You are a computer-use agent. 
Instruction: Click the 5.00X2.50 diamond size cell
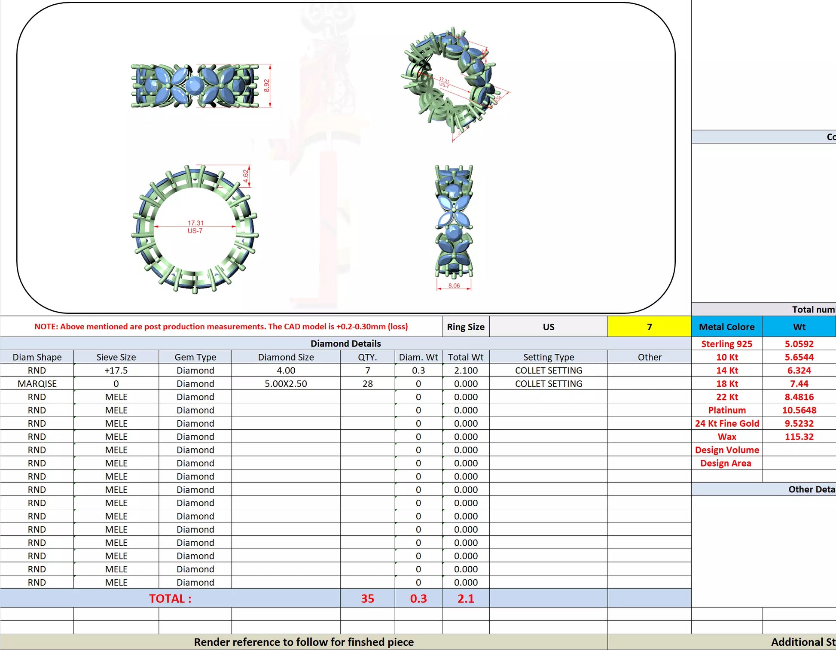click(286, 383)
